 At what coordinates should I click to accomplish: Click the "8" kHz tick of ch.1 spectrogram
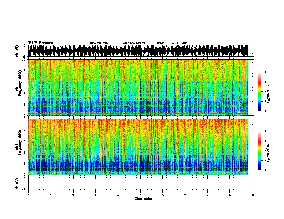(x=25, y=71)
